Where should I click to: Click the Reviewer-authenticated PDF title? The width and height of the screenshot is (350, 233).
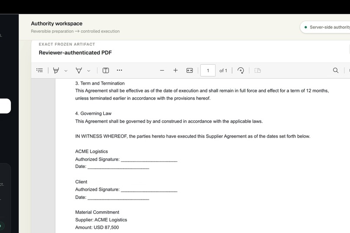tap(75, 53)
